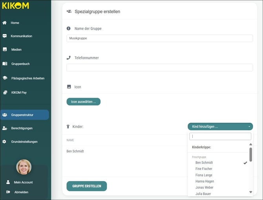Click Abmelden to log out

[21, 192]
